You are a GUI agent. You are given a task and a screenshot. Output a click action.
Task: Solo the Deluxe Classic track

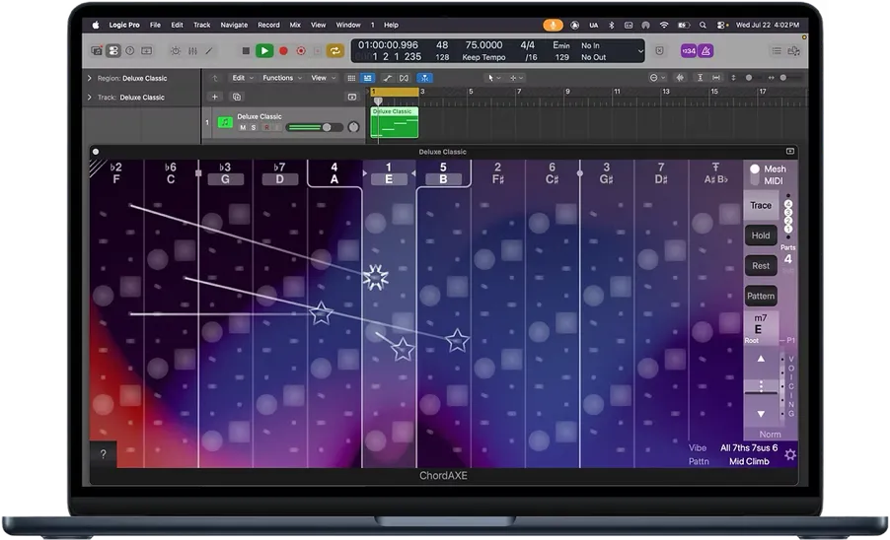254,127
